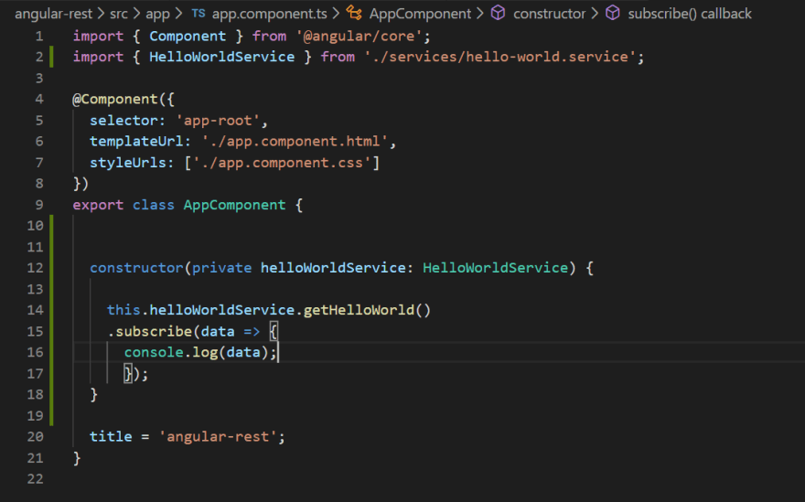Click the 'constructor' keyword on line 12
Image resolution: width=805 pixels, height=502 pixels.
[x=136, y=268]
